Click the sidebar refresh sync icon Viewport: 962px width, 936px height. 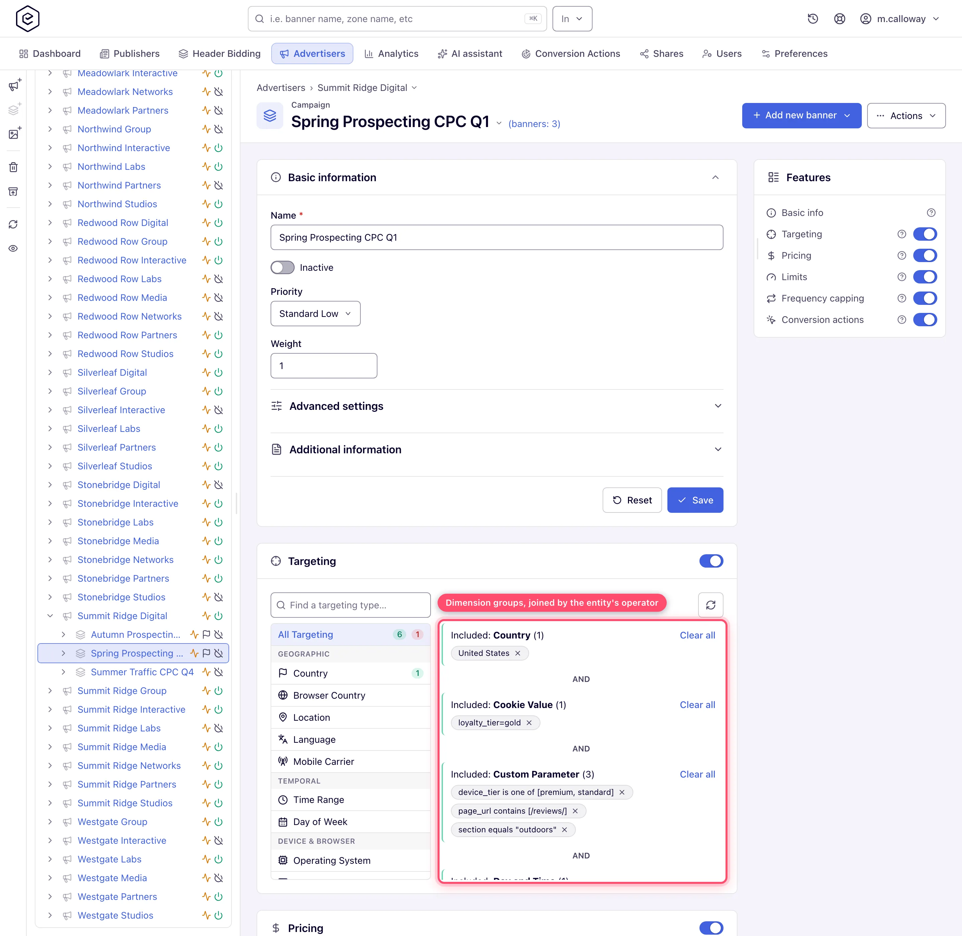[x=14, y=225]
